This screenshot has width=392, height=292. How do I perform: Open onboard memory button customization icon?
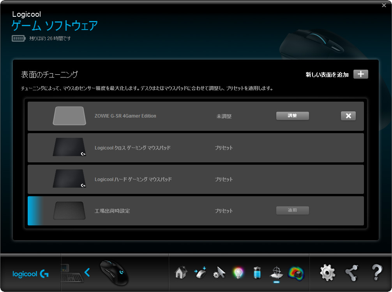[x=200, y=273]
